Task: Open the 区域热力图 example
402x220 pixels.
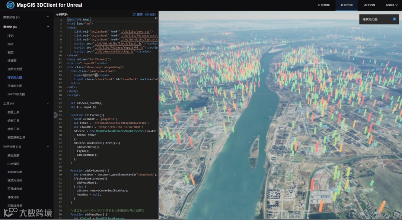Action: pos(15,86)
